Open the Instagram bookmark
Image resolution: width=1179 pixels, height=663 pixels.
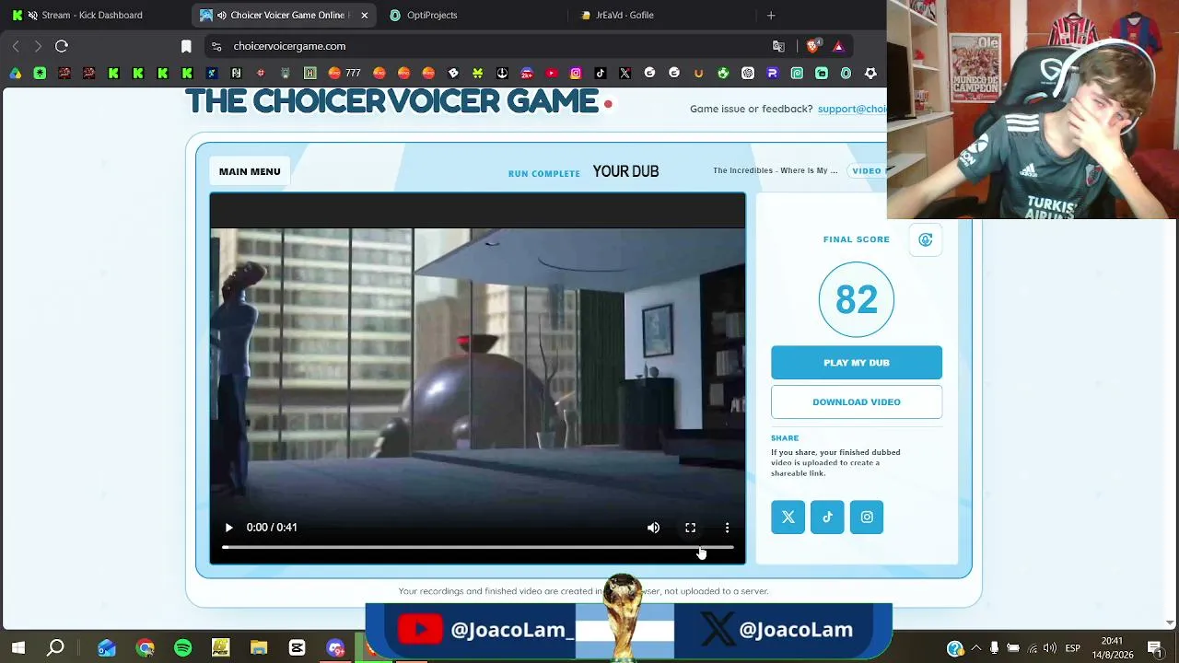coord(576,74)
